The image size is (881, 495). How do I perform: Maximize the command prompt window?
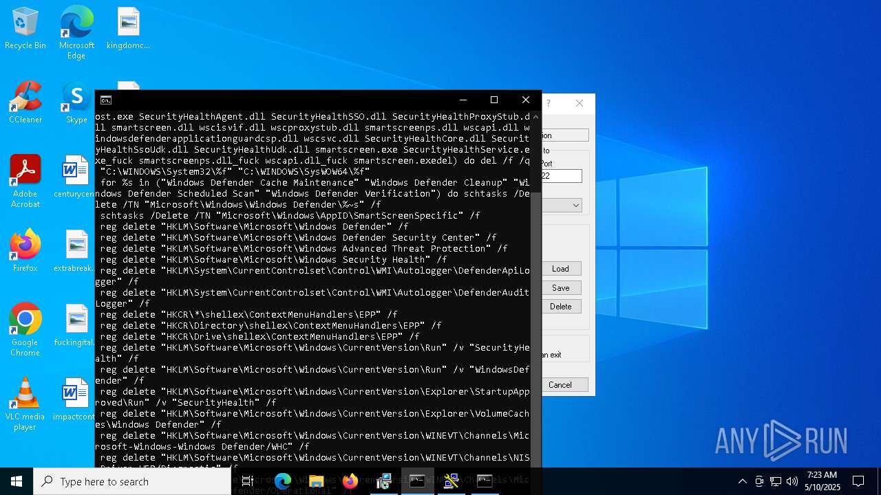tap(494, 100)
